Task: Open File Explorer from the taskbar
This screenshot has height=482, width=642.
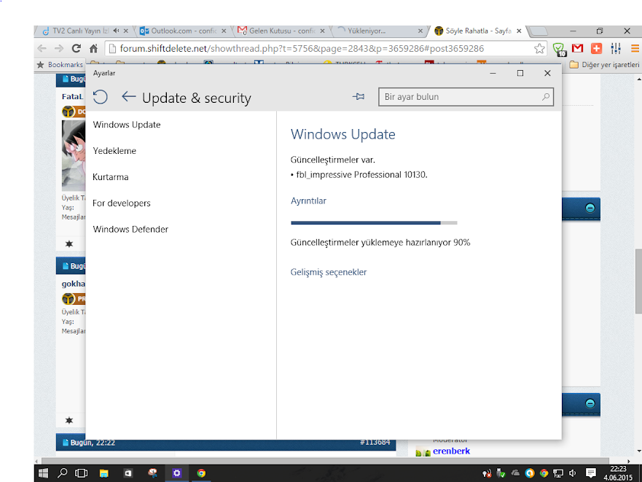Action: click(104, 473)
